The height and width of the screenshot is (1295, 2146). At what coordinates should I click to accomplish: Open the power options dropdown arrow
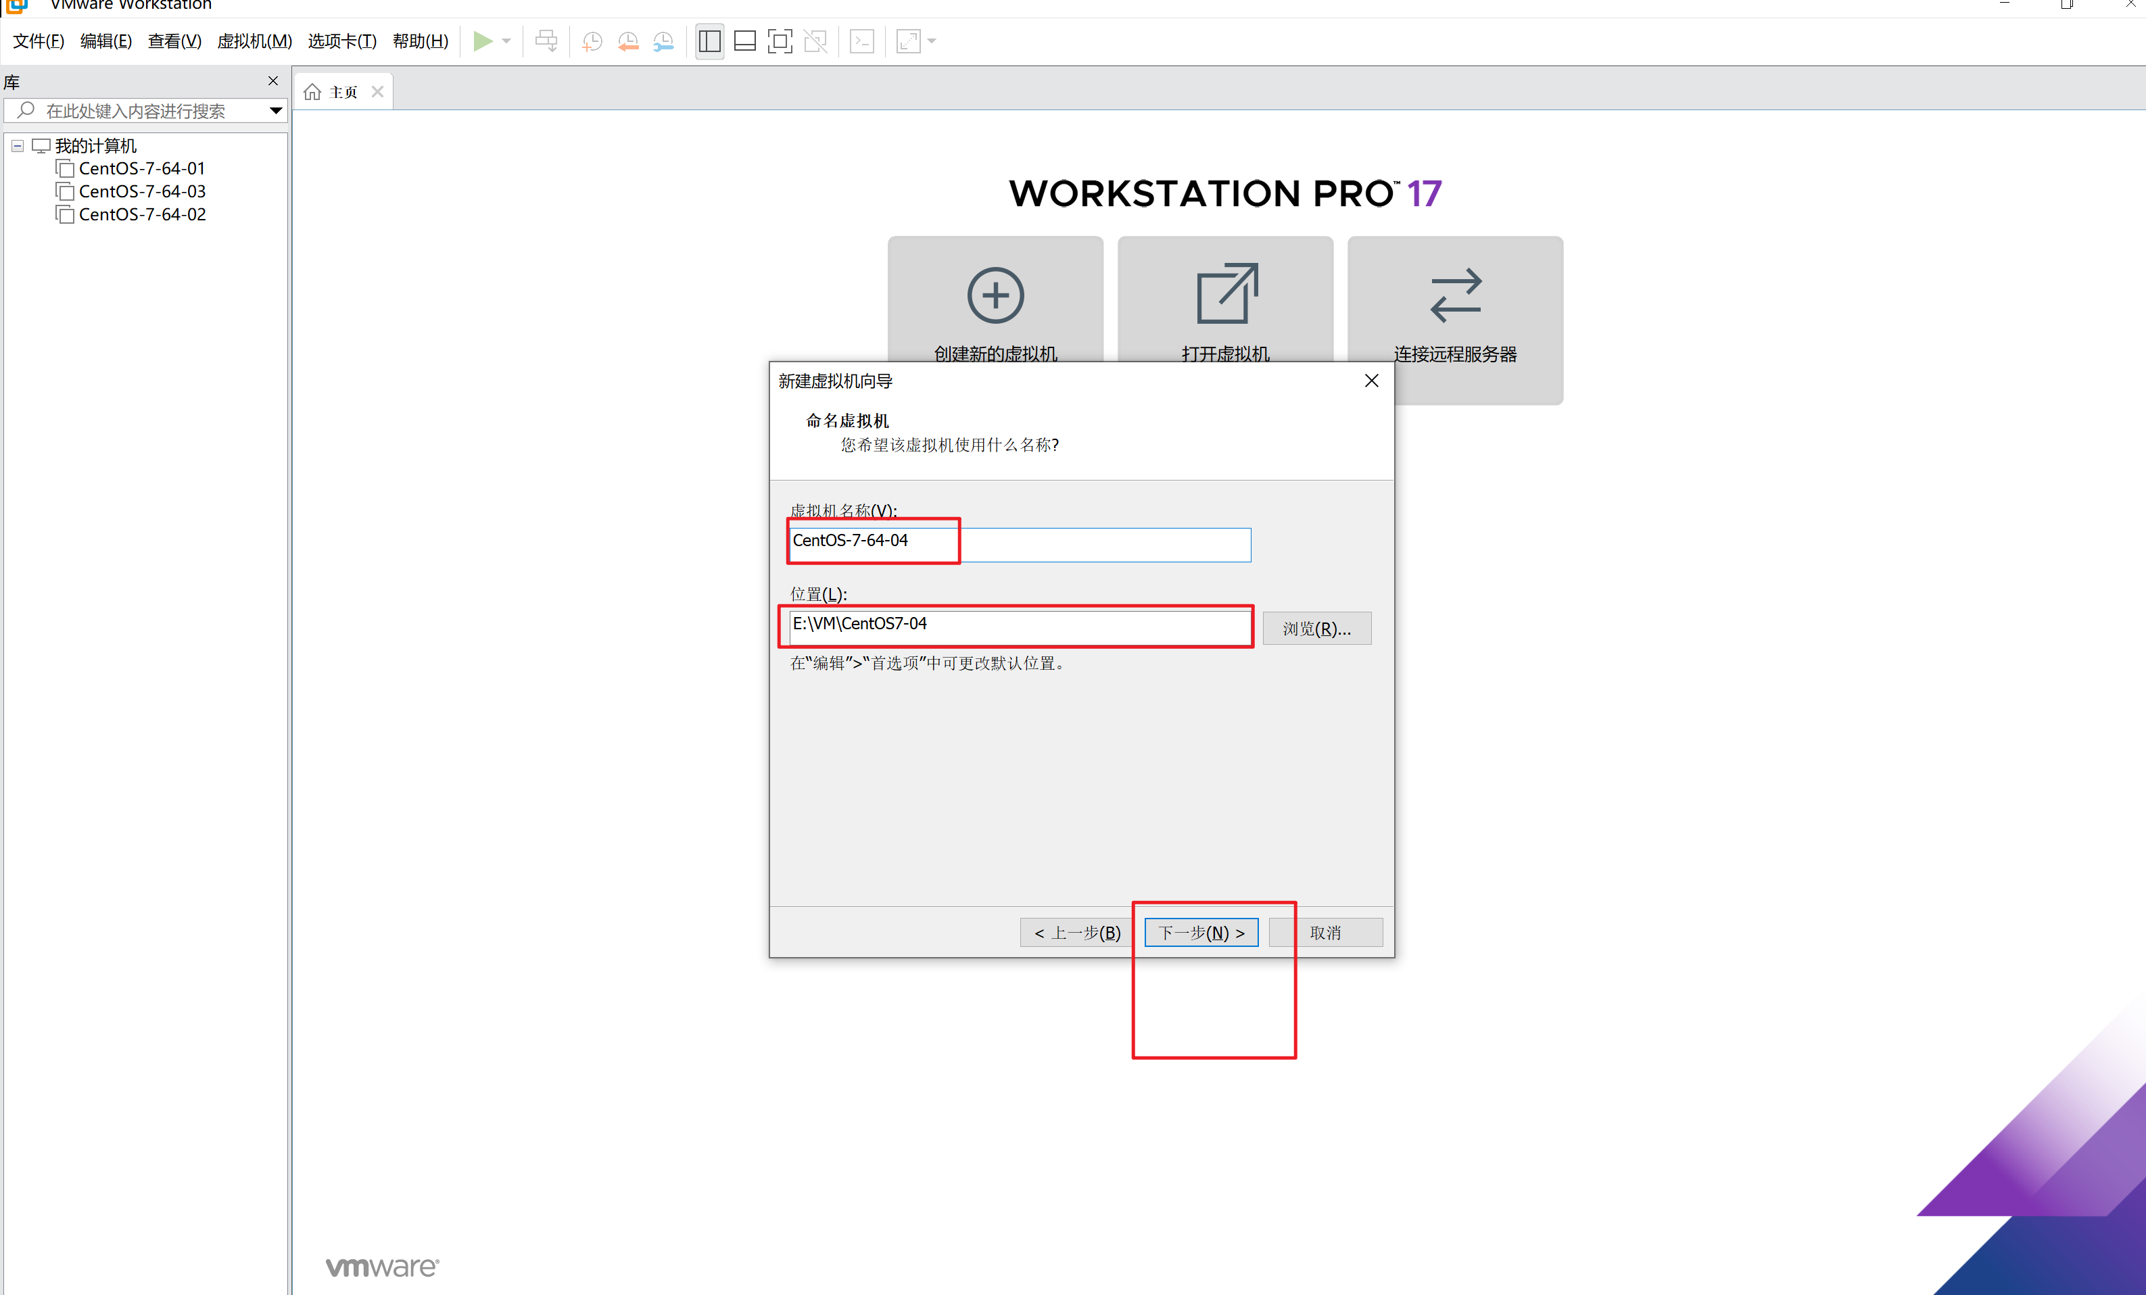click(507, 41)
